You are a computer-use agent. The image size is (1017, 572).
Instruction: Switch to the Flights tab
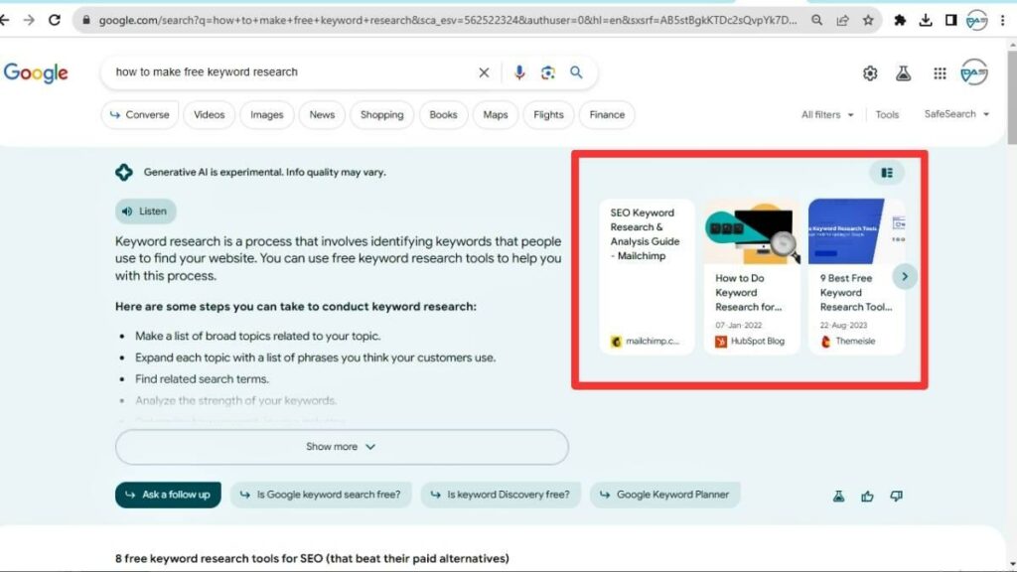pyautogui.click(x=548, y=115)
